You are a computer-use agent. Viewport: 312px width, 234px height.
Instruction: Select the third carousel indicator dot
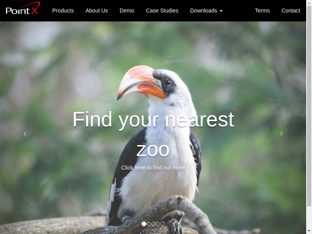pos(153,224)
